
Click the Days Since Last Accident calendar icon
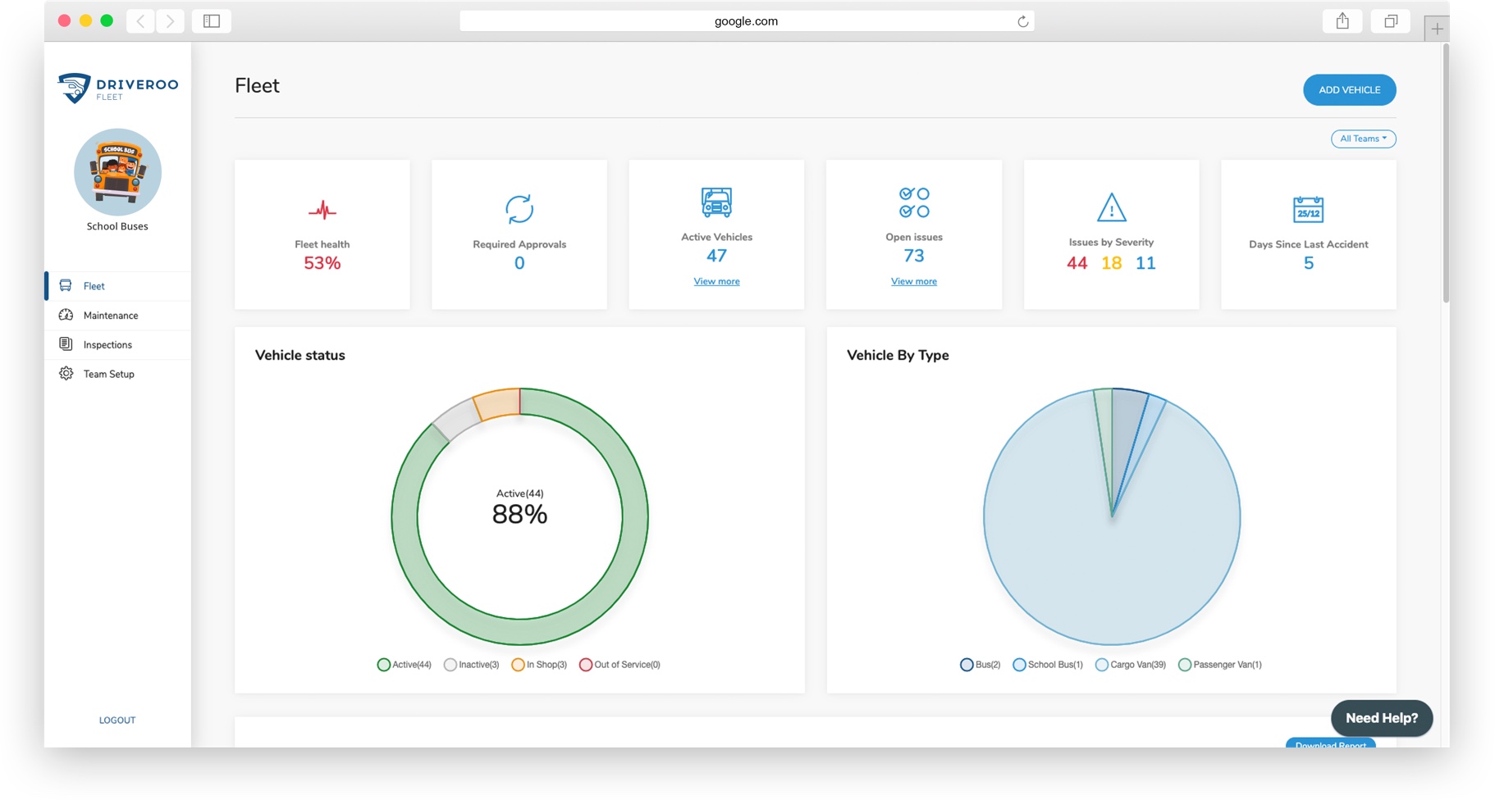pos(1307,210)
